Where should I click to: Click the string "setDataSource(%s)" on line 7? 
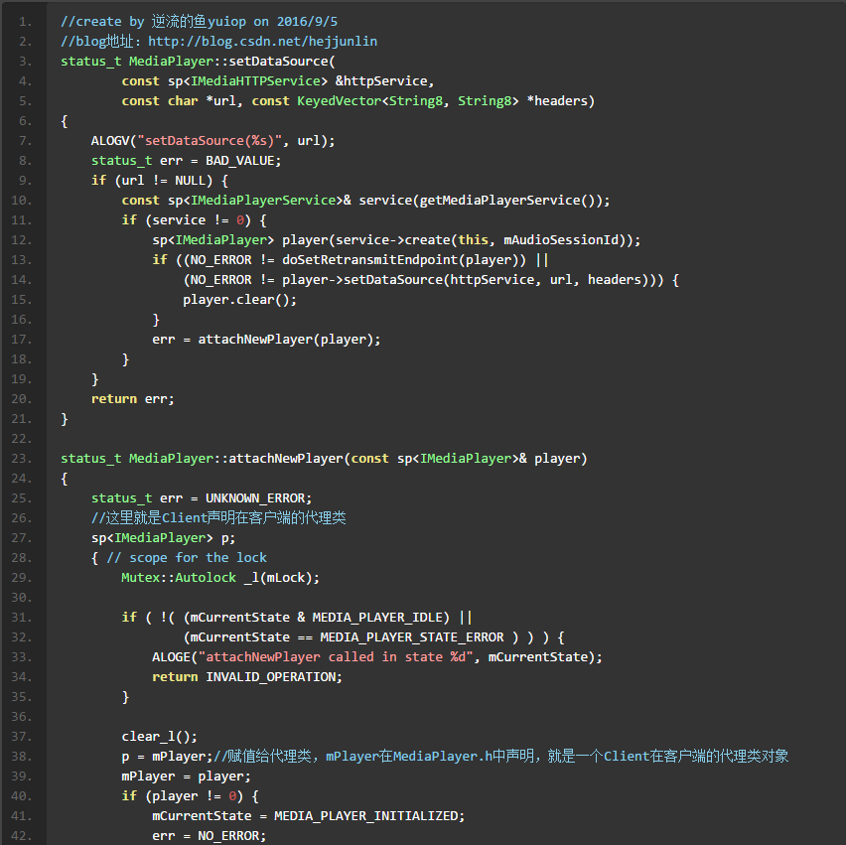(x=210, y=141)
